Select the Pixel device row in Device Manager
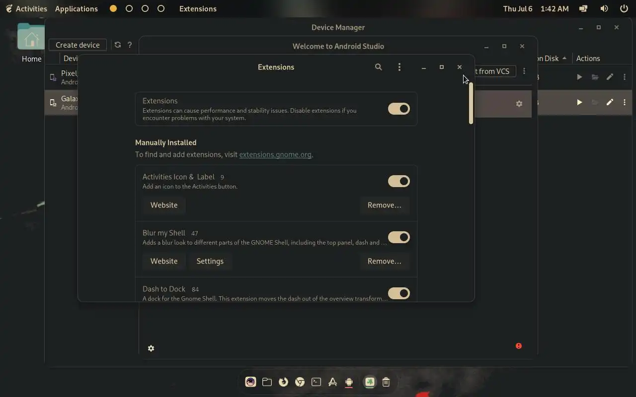The width and height of the screenshot is (636, 397). [x=62, y=77]
